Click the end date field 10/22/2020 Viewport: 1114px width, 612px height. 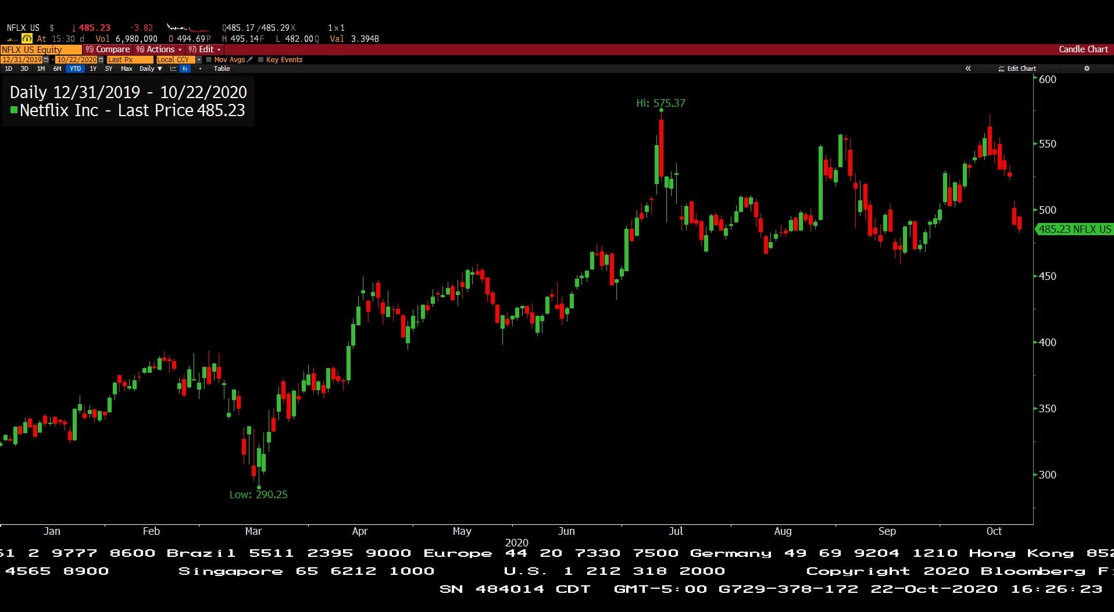click(76, 60)
